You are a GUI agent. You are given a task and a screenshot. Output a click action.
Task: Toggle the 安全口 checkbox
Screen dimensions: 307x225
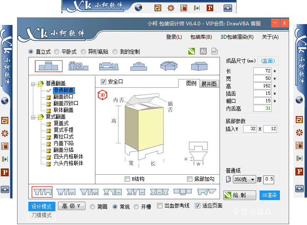pyautogui.click(x=104, y=82)
